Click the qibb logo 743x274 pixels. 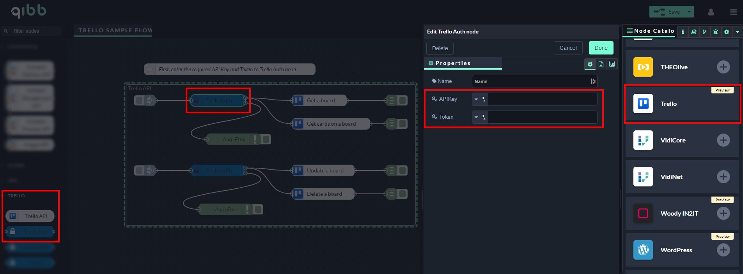(28, 11)
